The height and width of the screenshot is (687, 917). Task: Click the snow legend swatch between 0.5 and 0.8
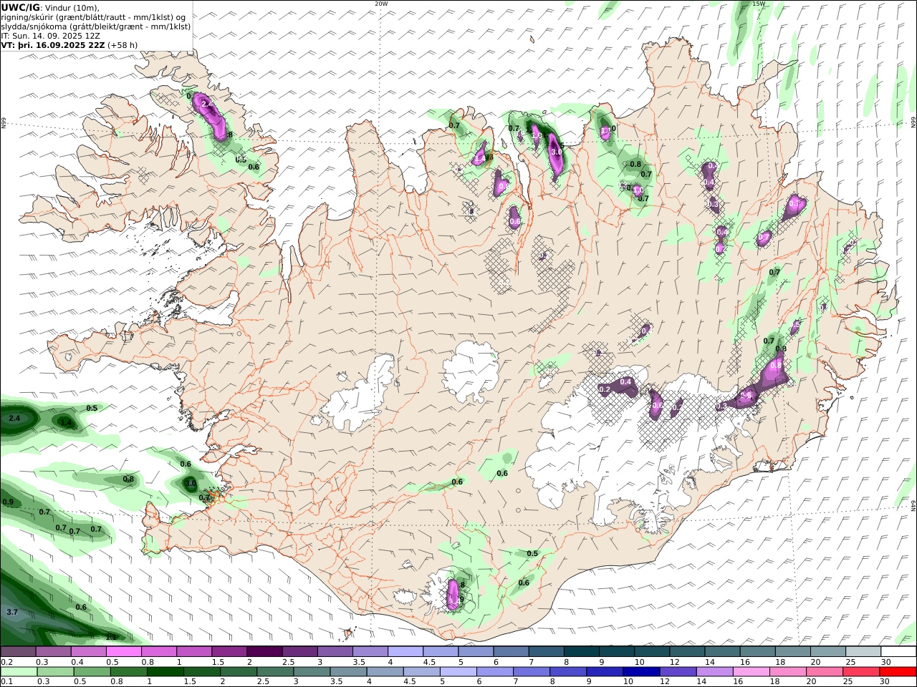tap(123, 651)
